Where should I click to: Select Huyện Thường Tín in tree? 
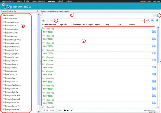(x=13, y=106)
